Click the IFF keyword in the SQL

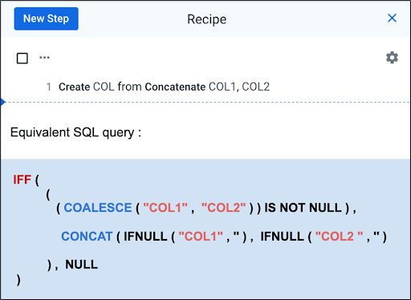click(22, 180)
